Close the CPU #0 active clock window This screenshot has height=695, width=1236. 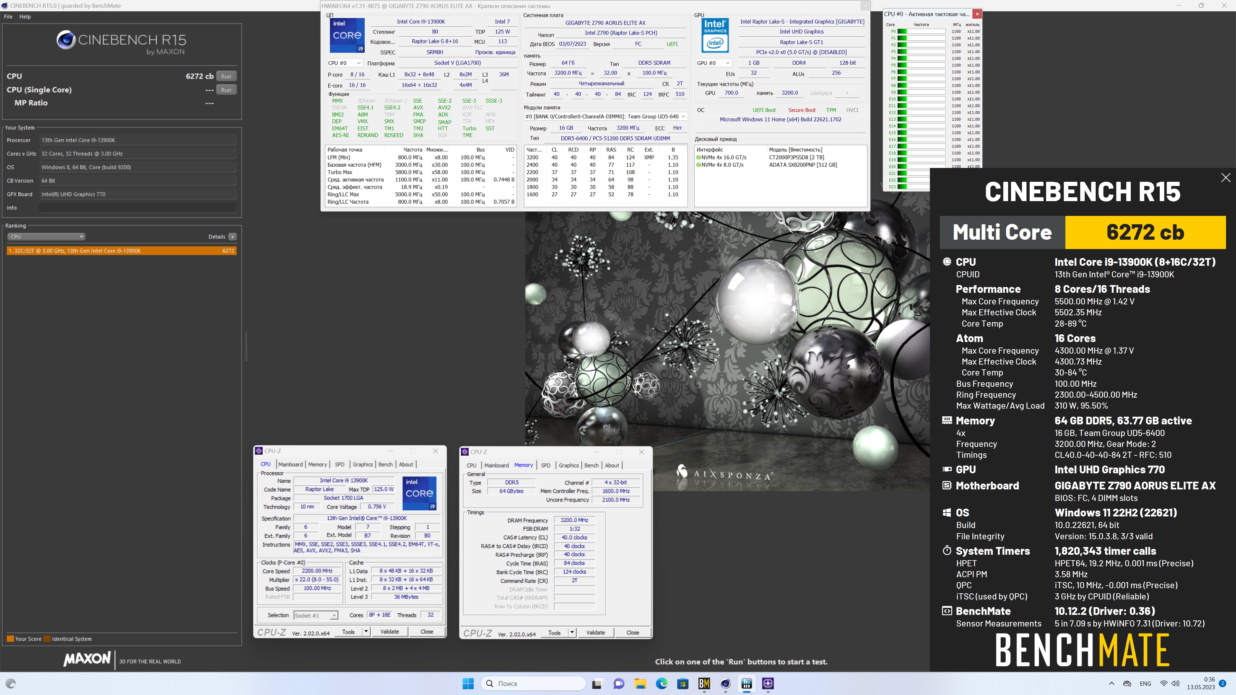tap(977, 14)
